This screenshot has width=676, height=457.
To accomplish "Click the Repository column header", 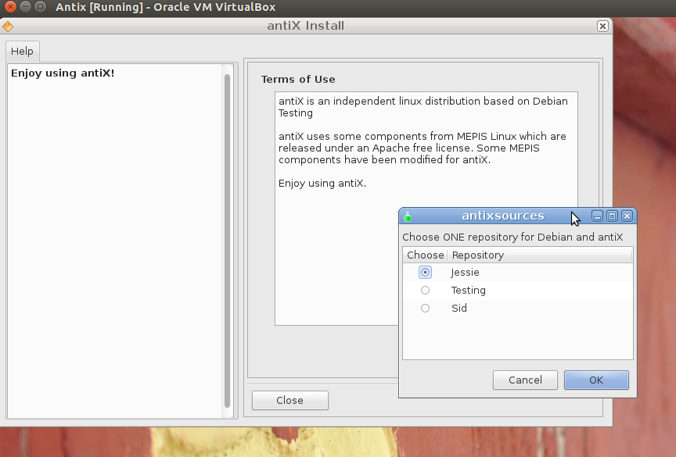I will [x=540, y=255].
